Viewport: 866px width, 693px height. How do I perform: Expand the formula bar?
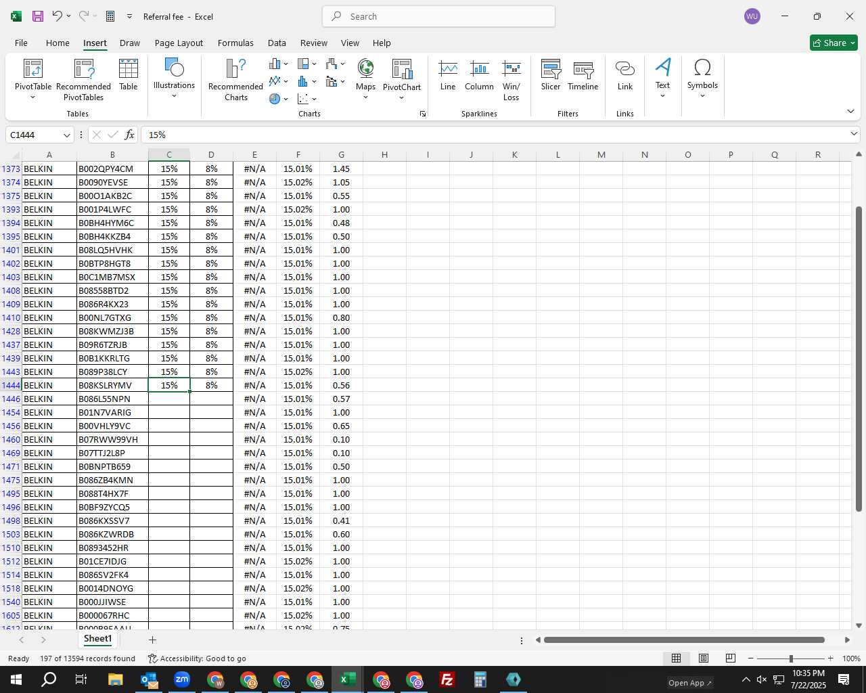854,135
